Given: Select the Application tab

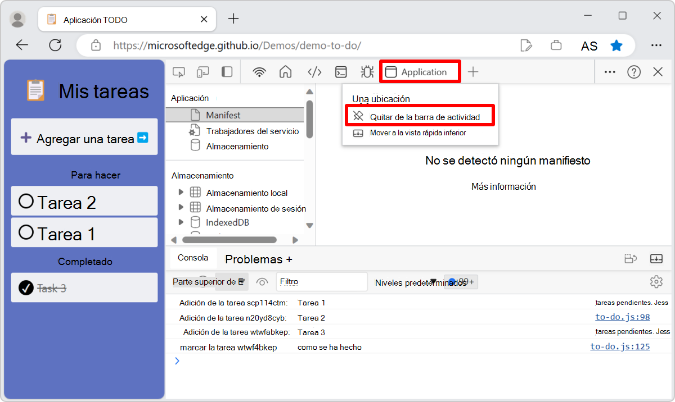Looking at the screenshot, I should 420,72.
